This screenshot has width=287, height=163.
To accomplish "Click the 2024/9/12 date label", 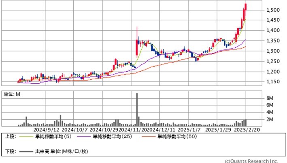I will pos(47,130).
